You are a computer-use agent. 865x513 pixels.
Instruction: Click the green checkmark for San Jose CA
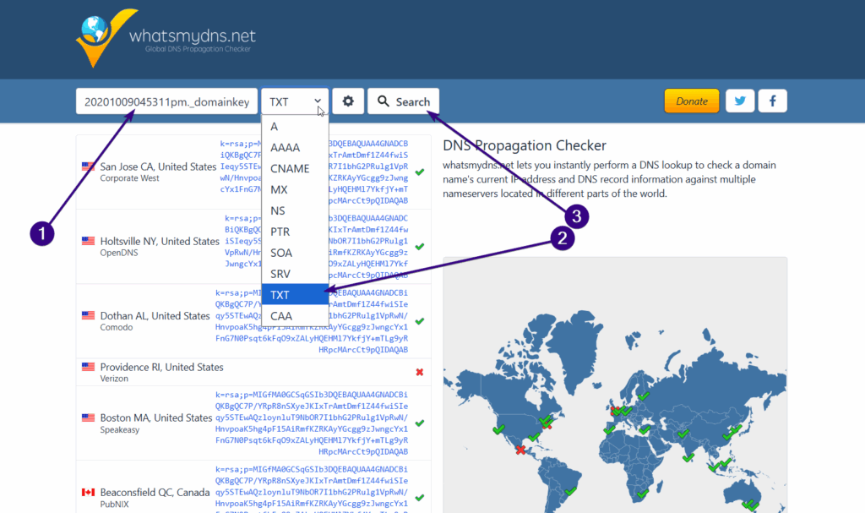point(420,172)
